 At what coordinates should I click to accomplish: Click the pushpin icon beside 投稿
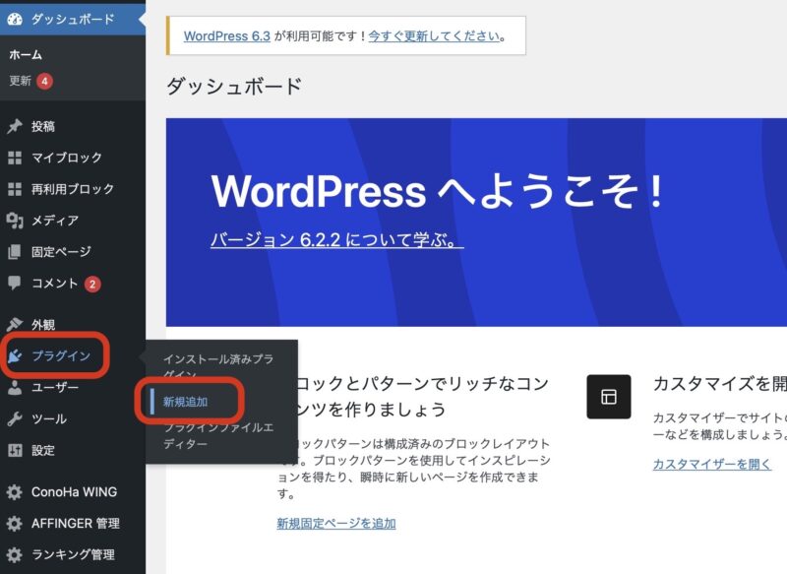coord(15,126)
